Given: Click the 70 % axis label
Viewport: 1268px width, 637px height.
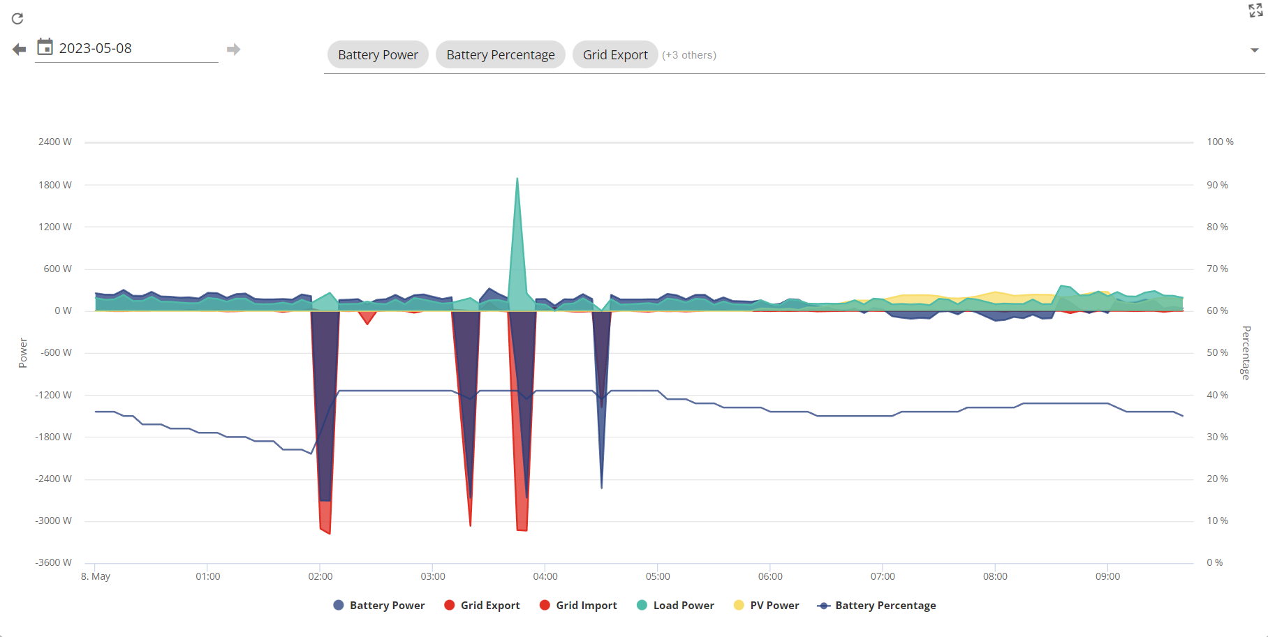Looking at the screenshot, I should pyautogui.click(x=1217, y=269).
